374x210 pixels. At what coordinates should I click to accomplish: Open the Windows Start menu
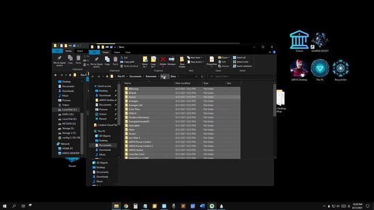click(x=5, y=206)
